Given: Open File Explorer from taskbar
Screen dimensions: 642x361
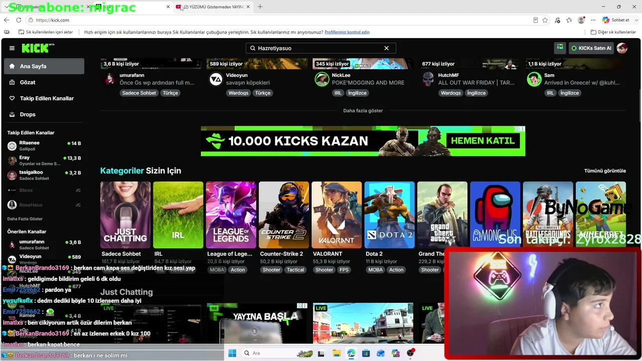Looking at the screenshot, I should coord(336,353).
